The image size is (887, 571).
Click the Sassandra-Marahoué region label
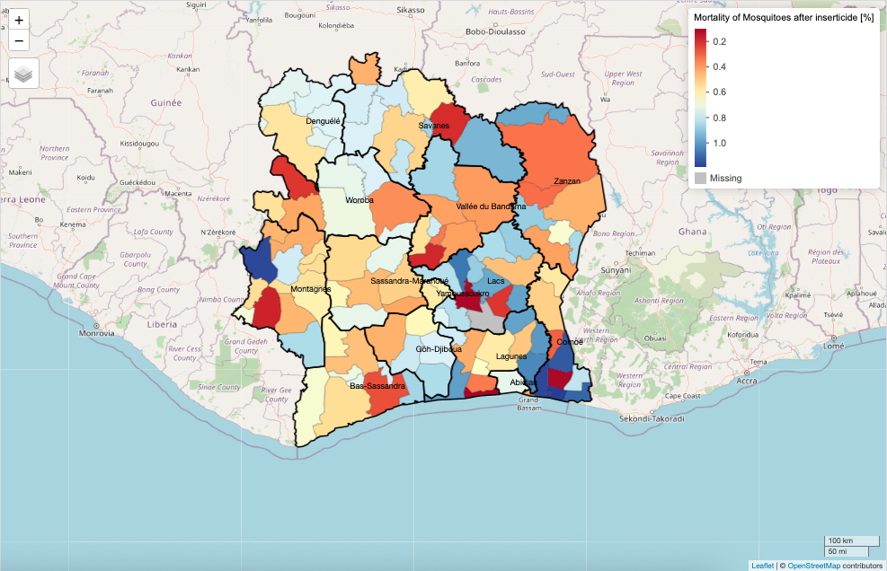click(409, 281)
